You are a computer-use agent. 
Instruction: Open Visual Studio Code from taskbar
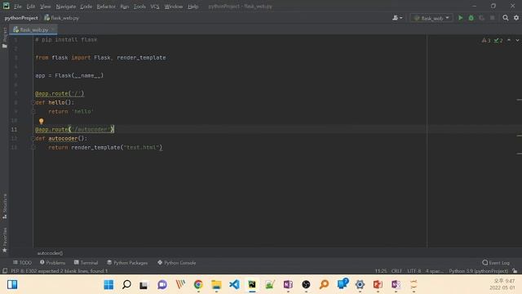point(234,285)
